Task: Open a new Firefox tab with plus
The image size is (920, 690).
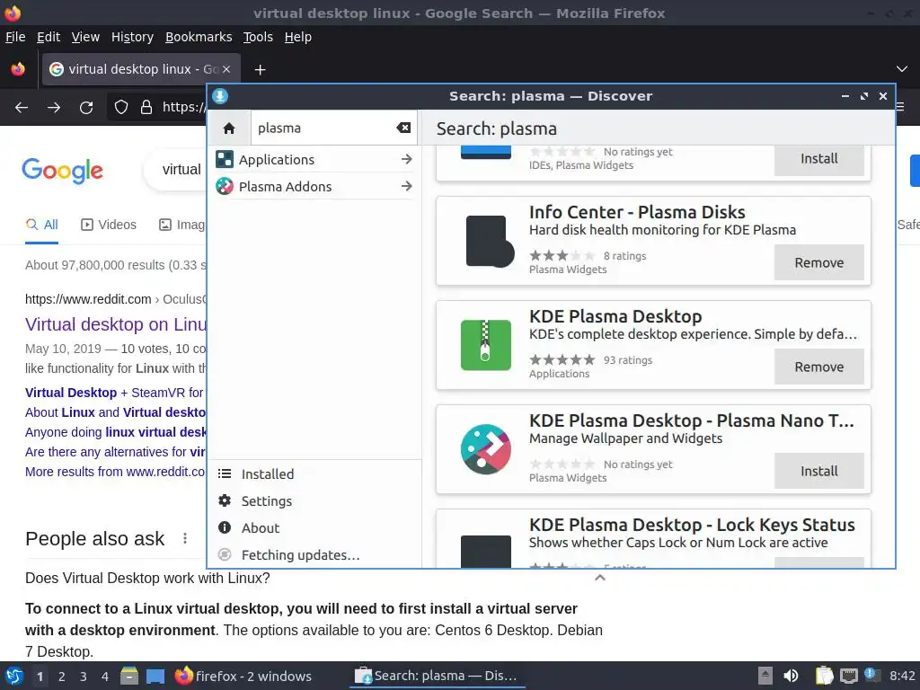Action: (260, 70)
